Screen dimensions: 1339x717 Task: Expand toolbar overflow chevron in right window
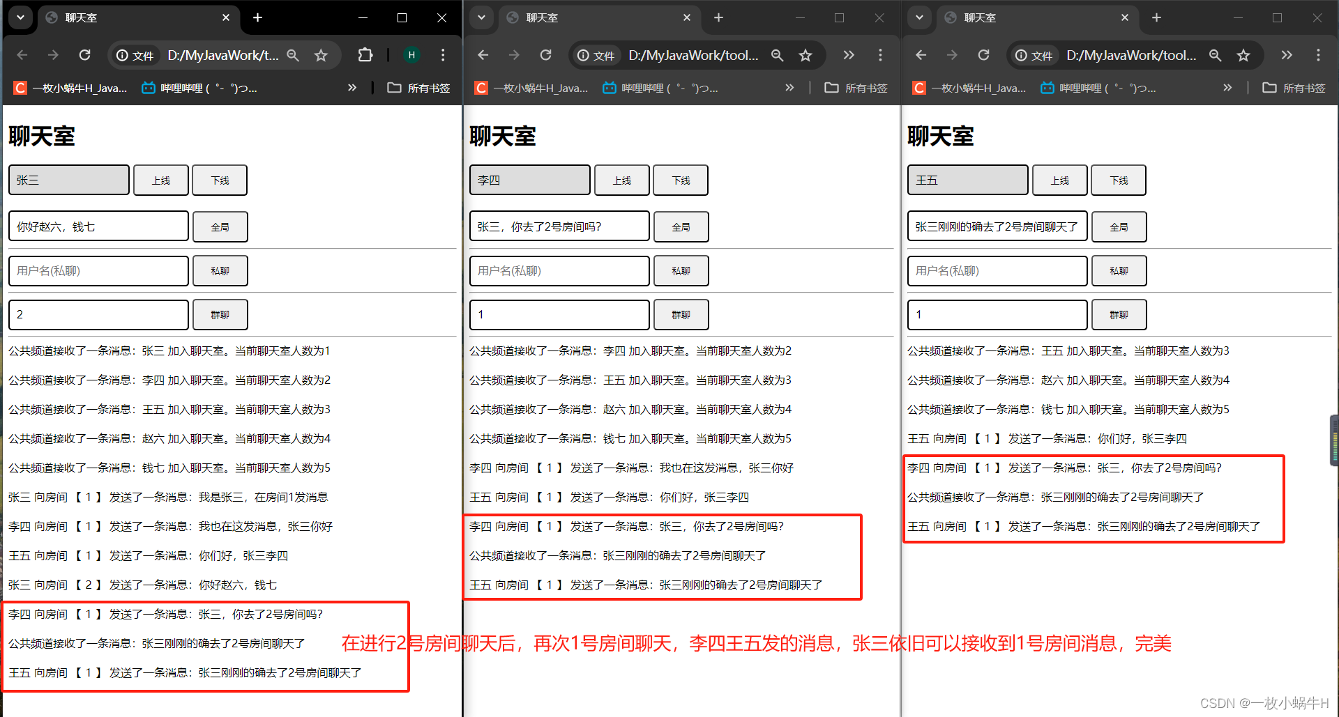[1287, 55]
